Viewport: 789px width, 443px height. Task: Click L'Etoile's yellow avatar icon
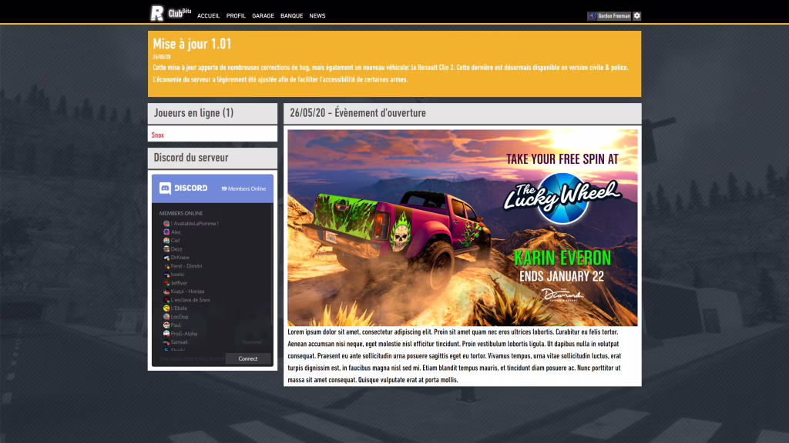pos(166,308)
